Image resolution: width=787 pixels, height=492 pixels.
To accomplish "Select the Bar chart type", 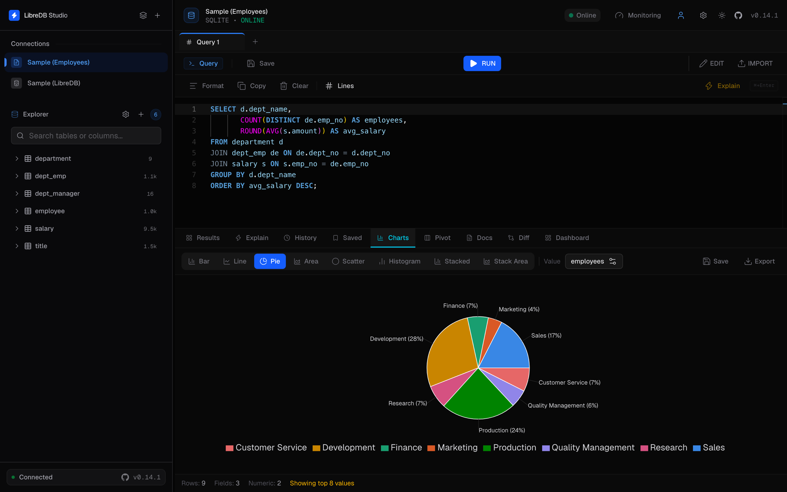I will click(x=199, y=261).
